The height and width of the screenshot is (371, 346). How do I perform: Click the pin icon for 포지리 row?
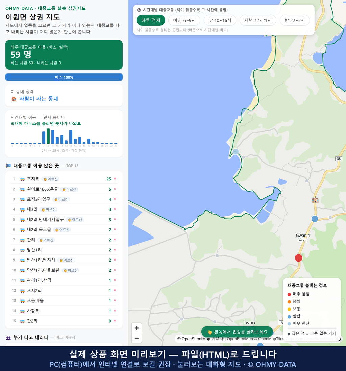(115, 179)
